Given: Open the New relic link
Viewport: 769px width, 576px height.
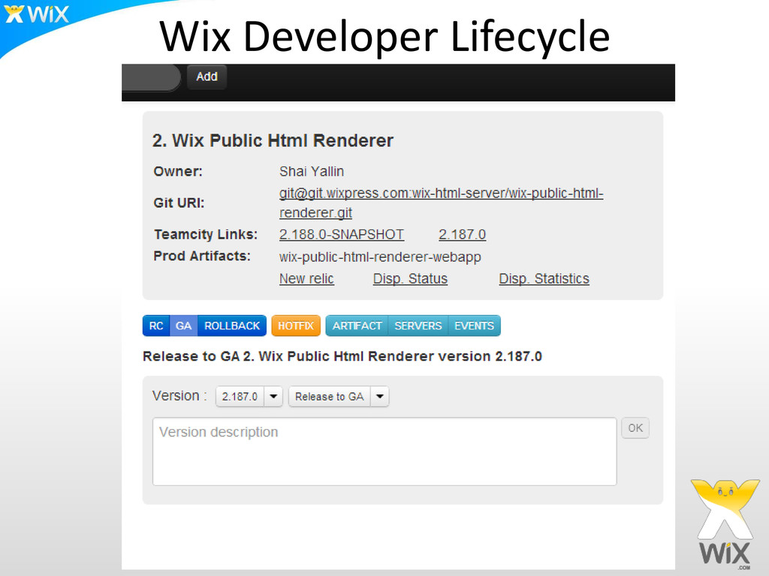Looking at the screenshot, I should click(x=306, y=279).
